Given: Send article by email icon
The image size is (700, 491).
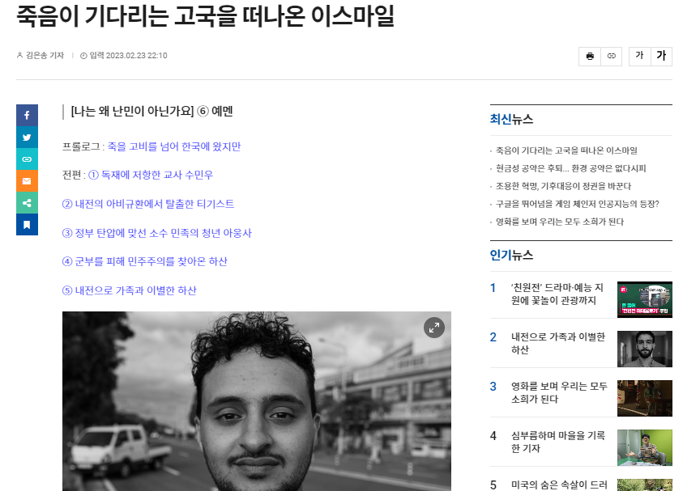Looking at the screenshot, I should coord(27,181).
